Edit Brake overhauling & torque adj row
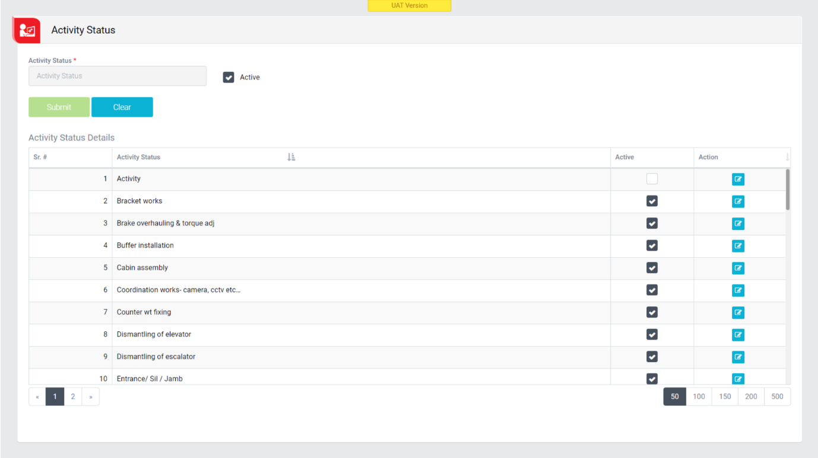This screenshot has width=818, height=458. (x=738, y=223)
